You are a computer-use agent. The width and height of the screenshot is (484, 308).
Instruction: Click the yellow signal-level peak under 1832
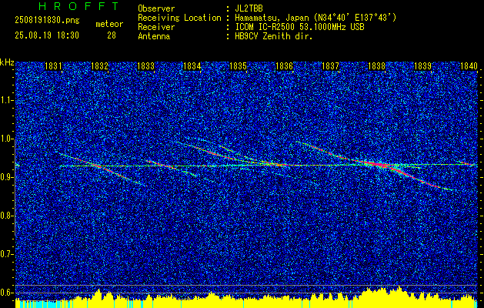98,295
